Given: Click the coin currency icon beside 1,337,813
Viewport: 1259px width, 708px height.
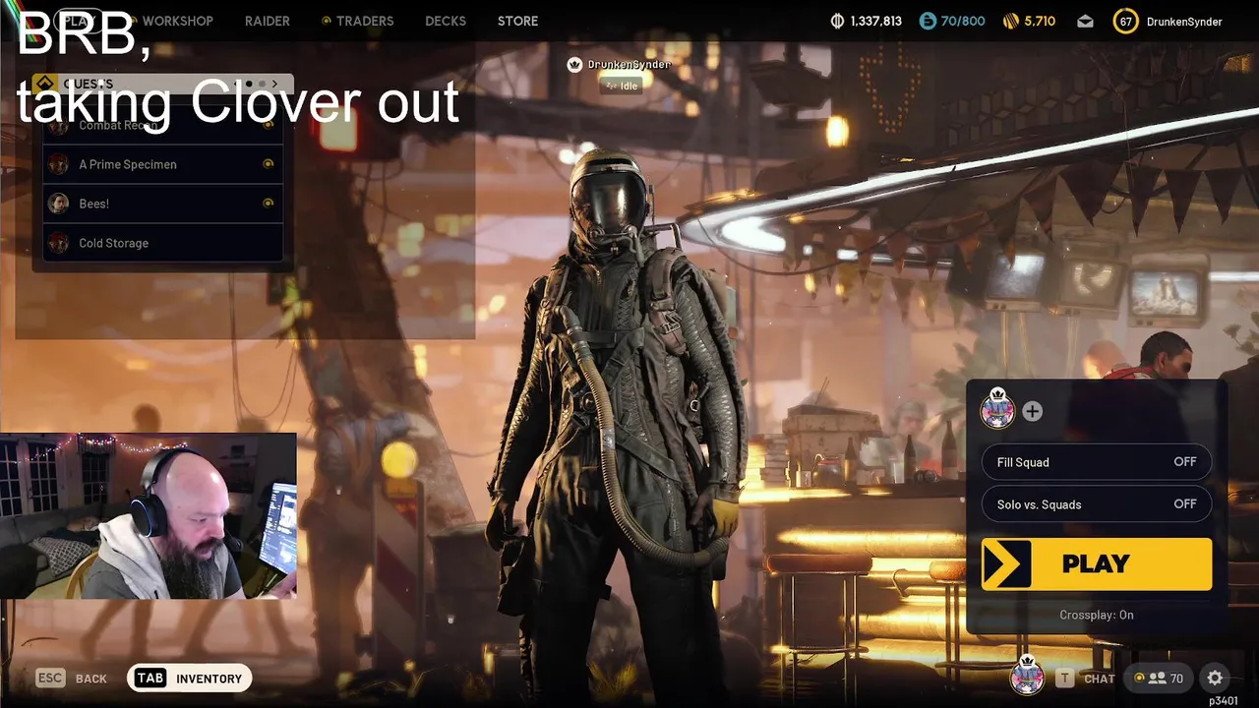Looking at the screenshot, I should point(838,21).
